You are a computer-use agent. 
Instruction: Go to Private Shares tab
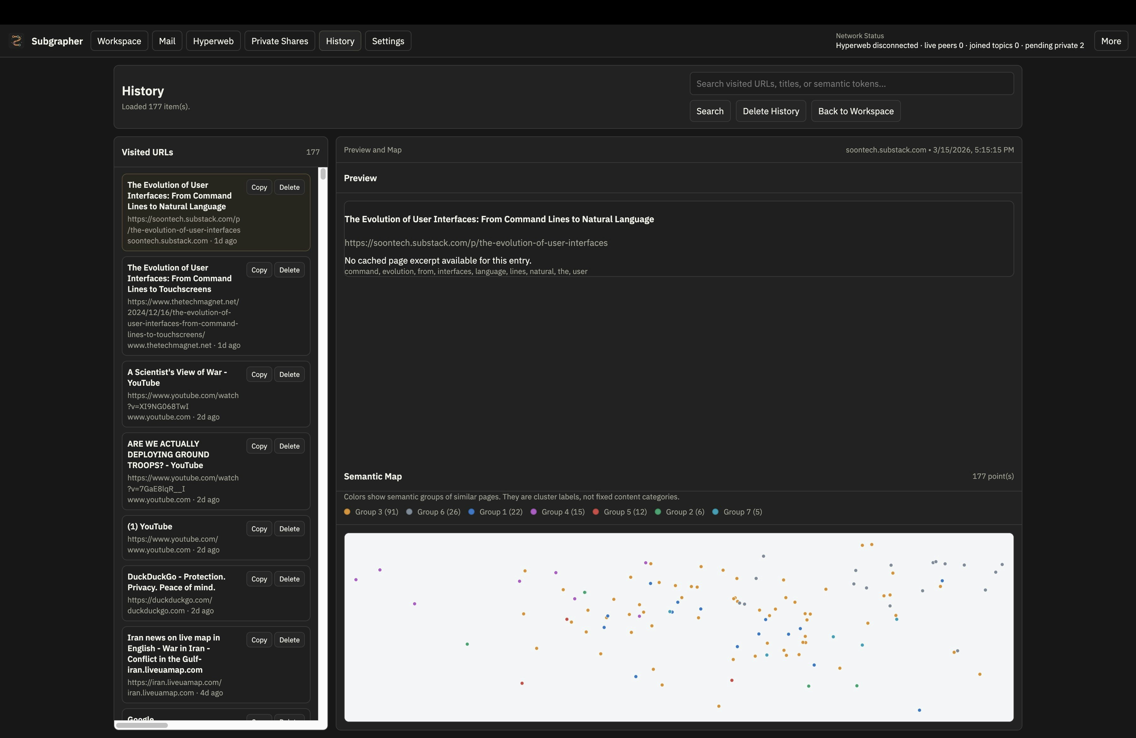point(280,41)
